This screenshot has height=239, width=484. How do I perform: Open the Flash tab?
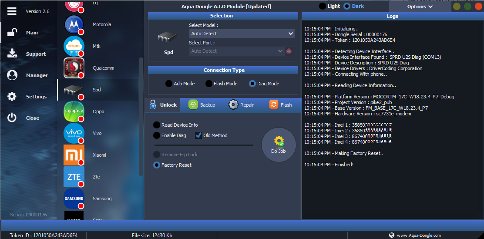[280, 105]
